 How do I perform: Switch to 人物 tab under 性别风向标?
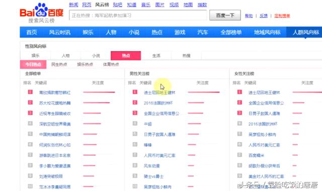coord(66,56)
